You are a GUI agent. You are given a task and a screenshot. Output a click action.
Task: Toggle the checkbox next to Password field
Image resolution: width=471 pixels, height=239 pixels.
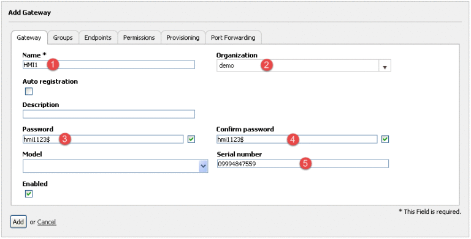[x=191, y=139]
